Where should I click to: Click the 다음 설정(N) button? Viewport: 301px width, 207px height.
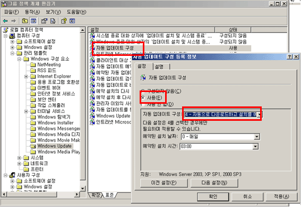[x=214, y=183]
